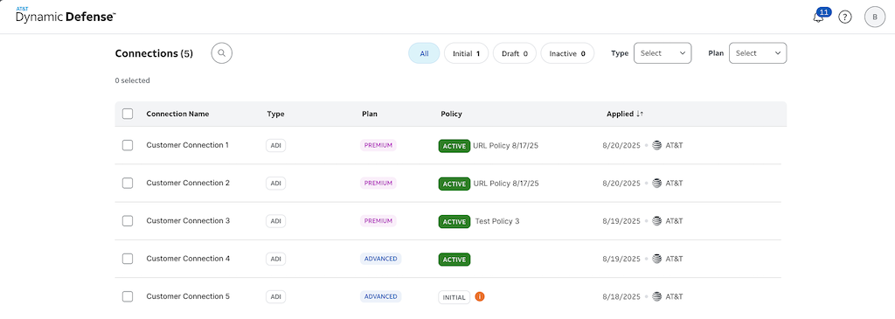Click the ADI tag on Customer Connection 5

click(x=275, y=297)
